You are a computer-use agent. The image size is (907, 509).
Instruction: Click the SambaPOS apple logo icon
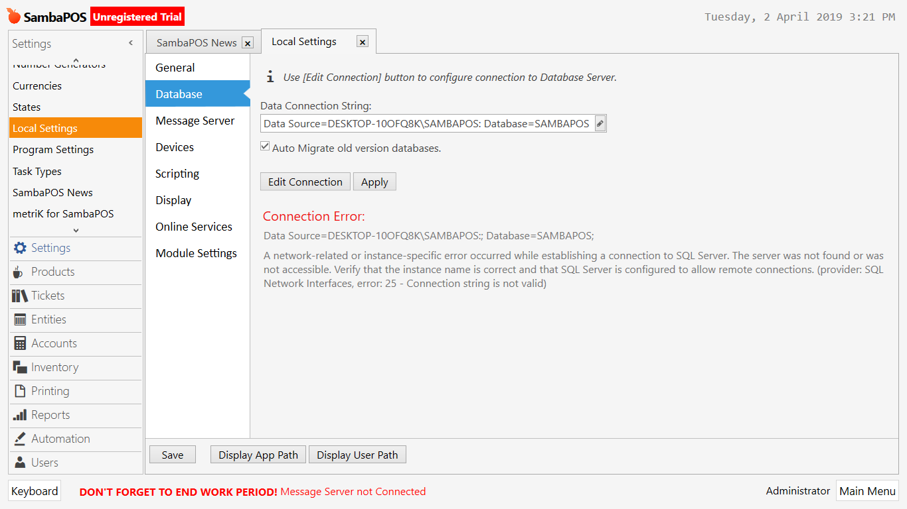pos(14,17)
